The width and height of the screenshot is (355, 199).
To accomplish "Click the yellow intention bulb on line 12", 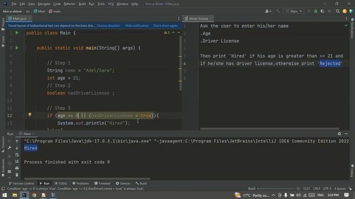I will [29, 114].
